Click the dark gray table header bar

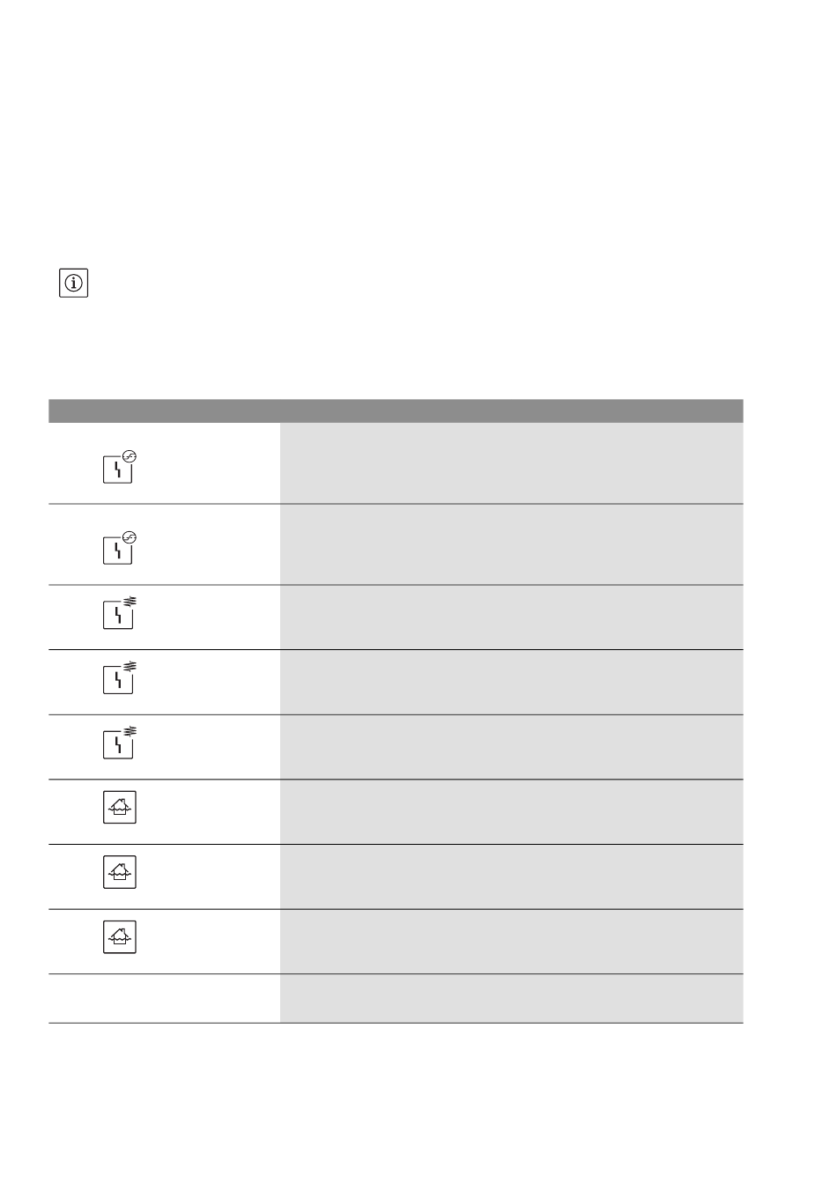pos(396,410)
